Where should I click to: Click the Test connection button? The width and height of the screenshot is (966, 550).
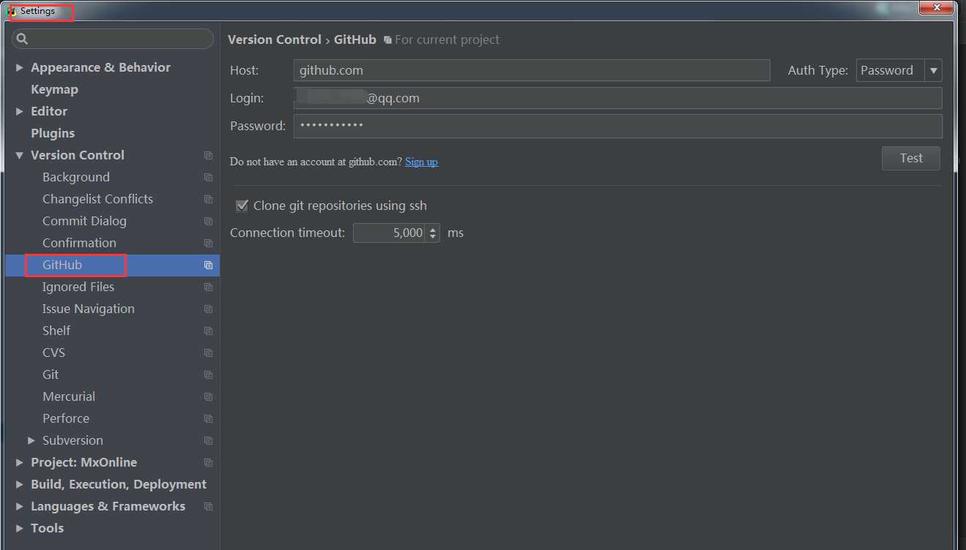click(x=910, y=158)
